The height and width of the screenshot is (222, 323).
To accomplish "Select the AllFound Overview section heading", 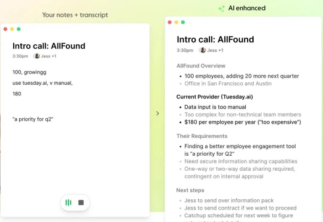I will click(x=201, y=66).
